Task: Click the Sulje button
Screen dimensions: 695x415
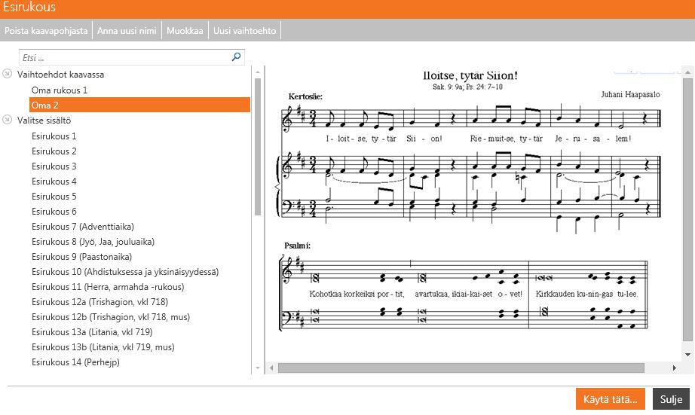Action: (671, 399)
